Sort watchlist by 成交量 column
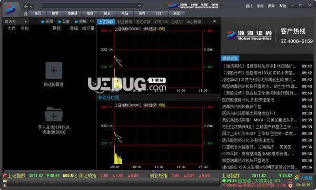Screen dimensions: 316x190 click(88, 28)
